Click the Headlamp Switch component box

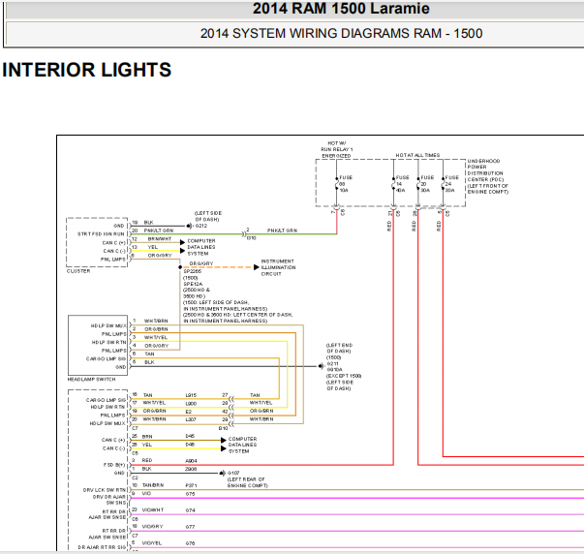click(98, 346)
